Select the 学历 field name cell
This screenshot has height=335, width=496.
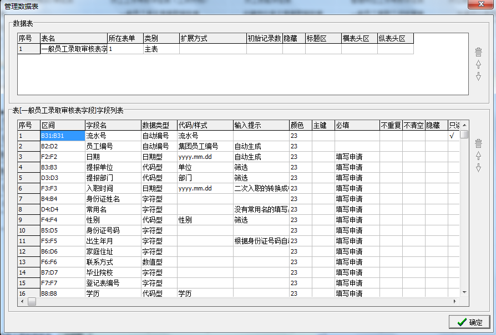[113, 293]
